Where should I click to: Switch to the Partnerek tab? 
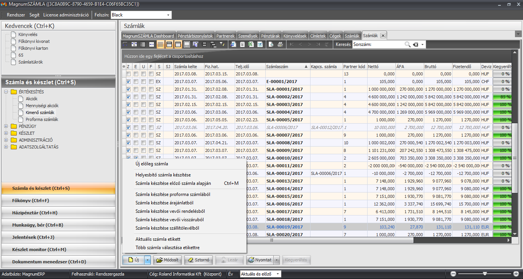(226, 36)
